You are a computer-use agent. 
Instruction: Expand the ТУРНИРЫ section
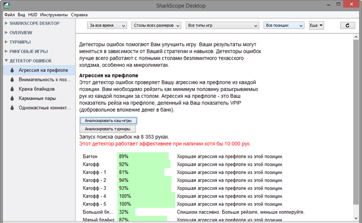(x=6, y=42)
